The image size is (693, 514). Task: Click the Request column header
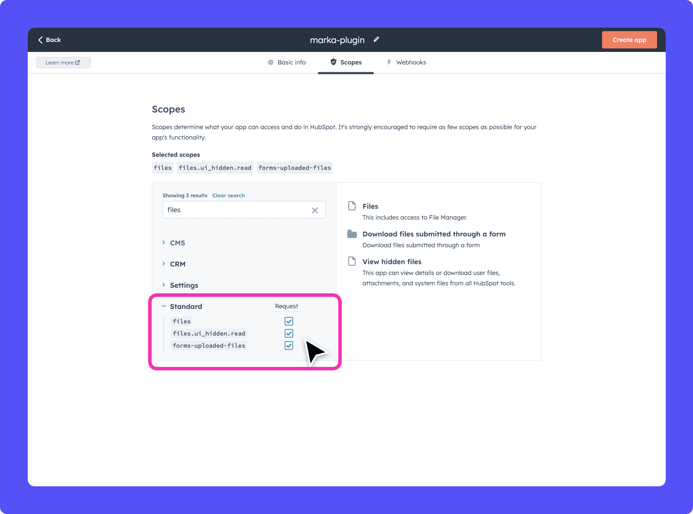286,306
